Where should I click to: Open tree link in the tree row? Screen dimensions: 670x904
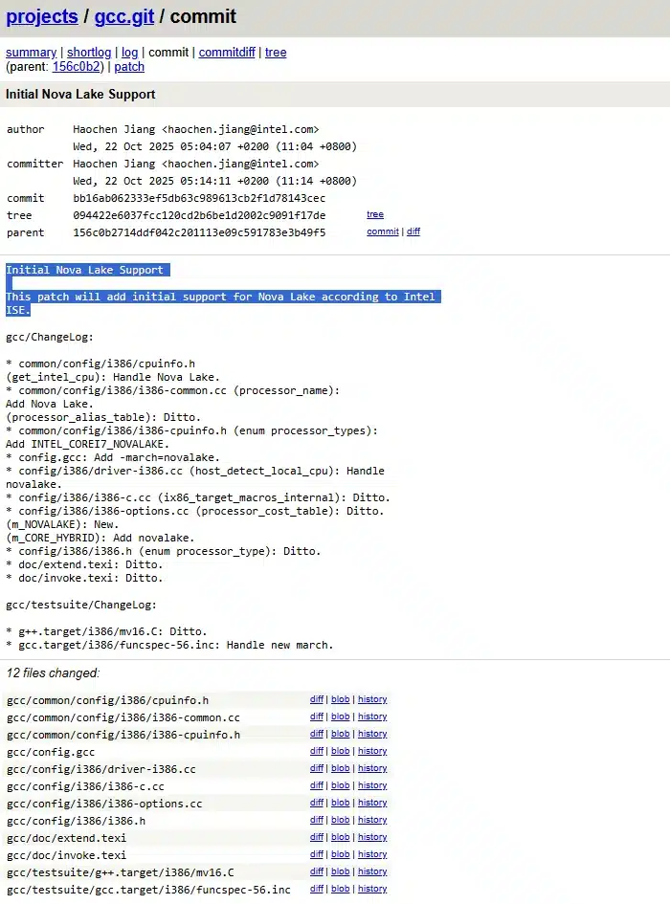pyautogui.click(x=374, y=214)
